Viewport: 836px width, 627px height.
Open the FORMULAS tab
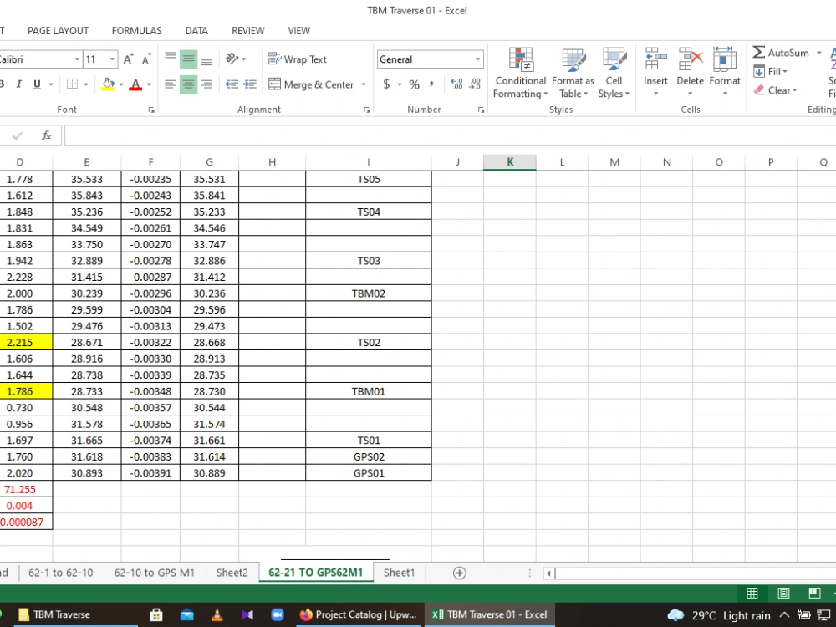coord(136,31)
